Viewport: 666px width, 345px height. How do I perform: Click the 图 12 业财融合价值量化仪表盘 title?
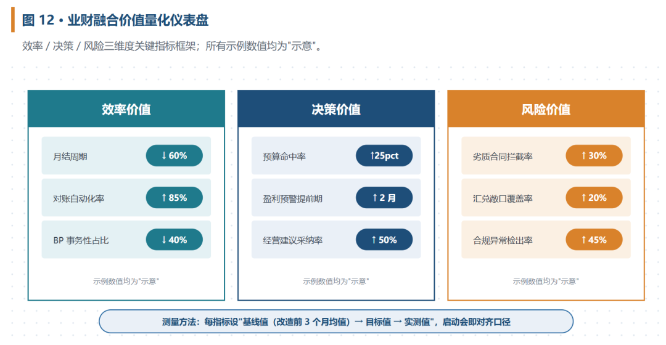coord(115,20)
